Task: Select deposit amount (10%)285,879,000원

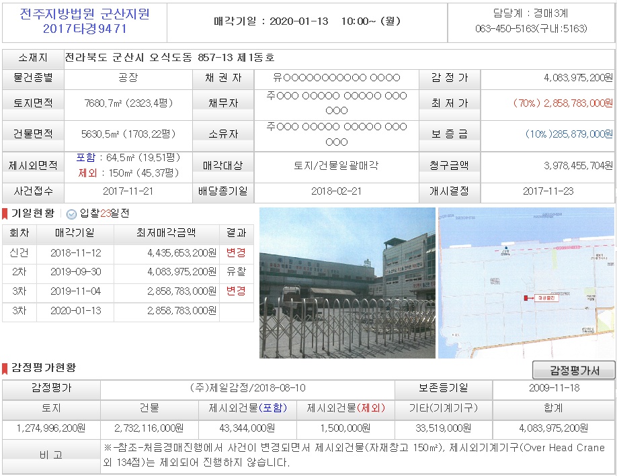Action: [x=569, y=134]
